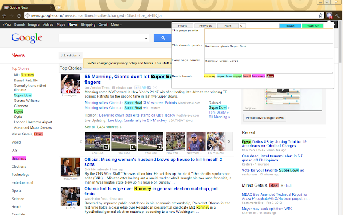This screenshot has height=215, width=344.
Task: Email the Eli Manning story via envelope icon
Action: click(x=155, y=88)
